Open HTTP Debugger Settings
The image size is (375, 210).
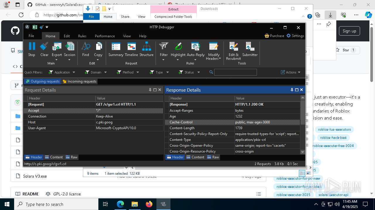coord(295,36)
